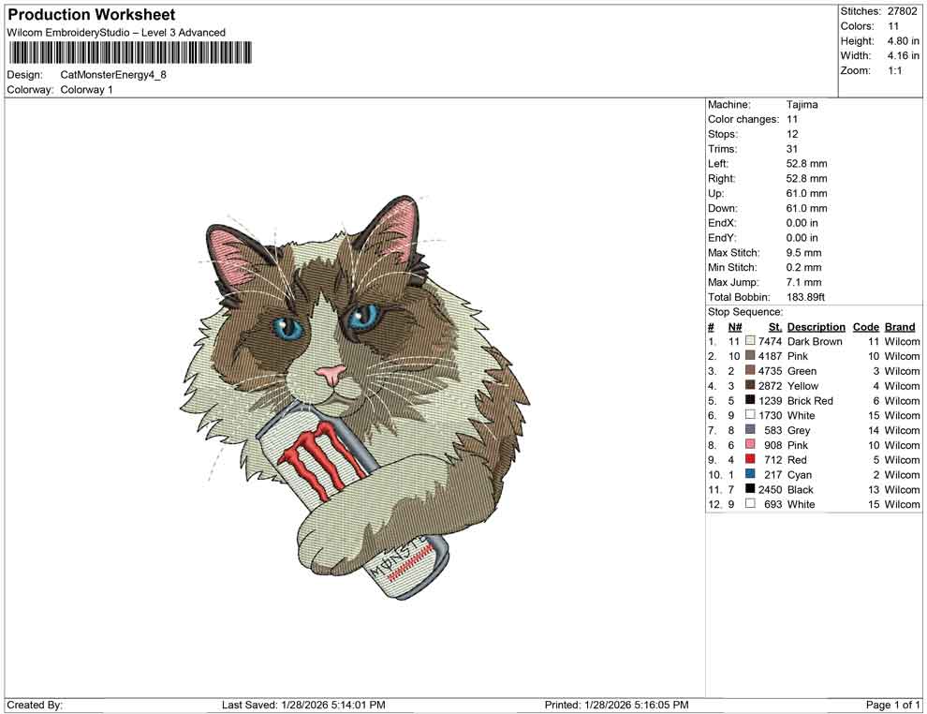Click the 'Page 1 of 1' footer text
Image resolution: width=927 pixels, height=714 pixels.
click(892, 705)
